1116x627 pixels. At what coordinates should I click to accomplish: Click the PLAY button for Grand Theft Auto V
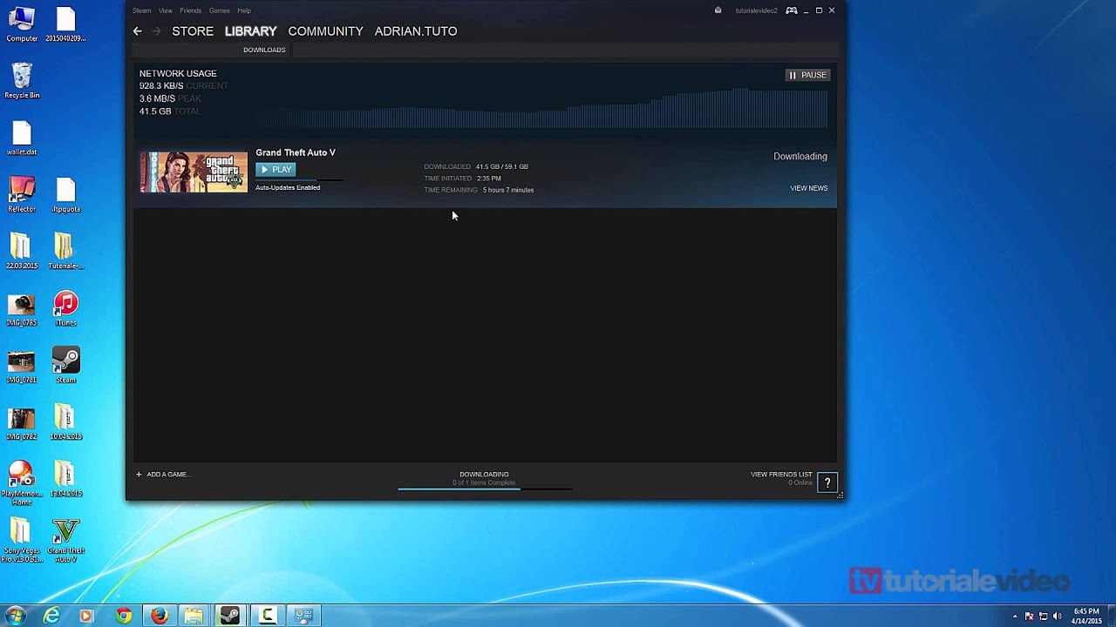pos(276,170)
